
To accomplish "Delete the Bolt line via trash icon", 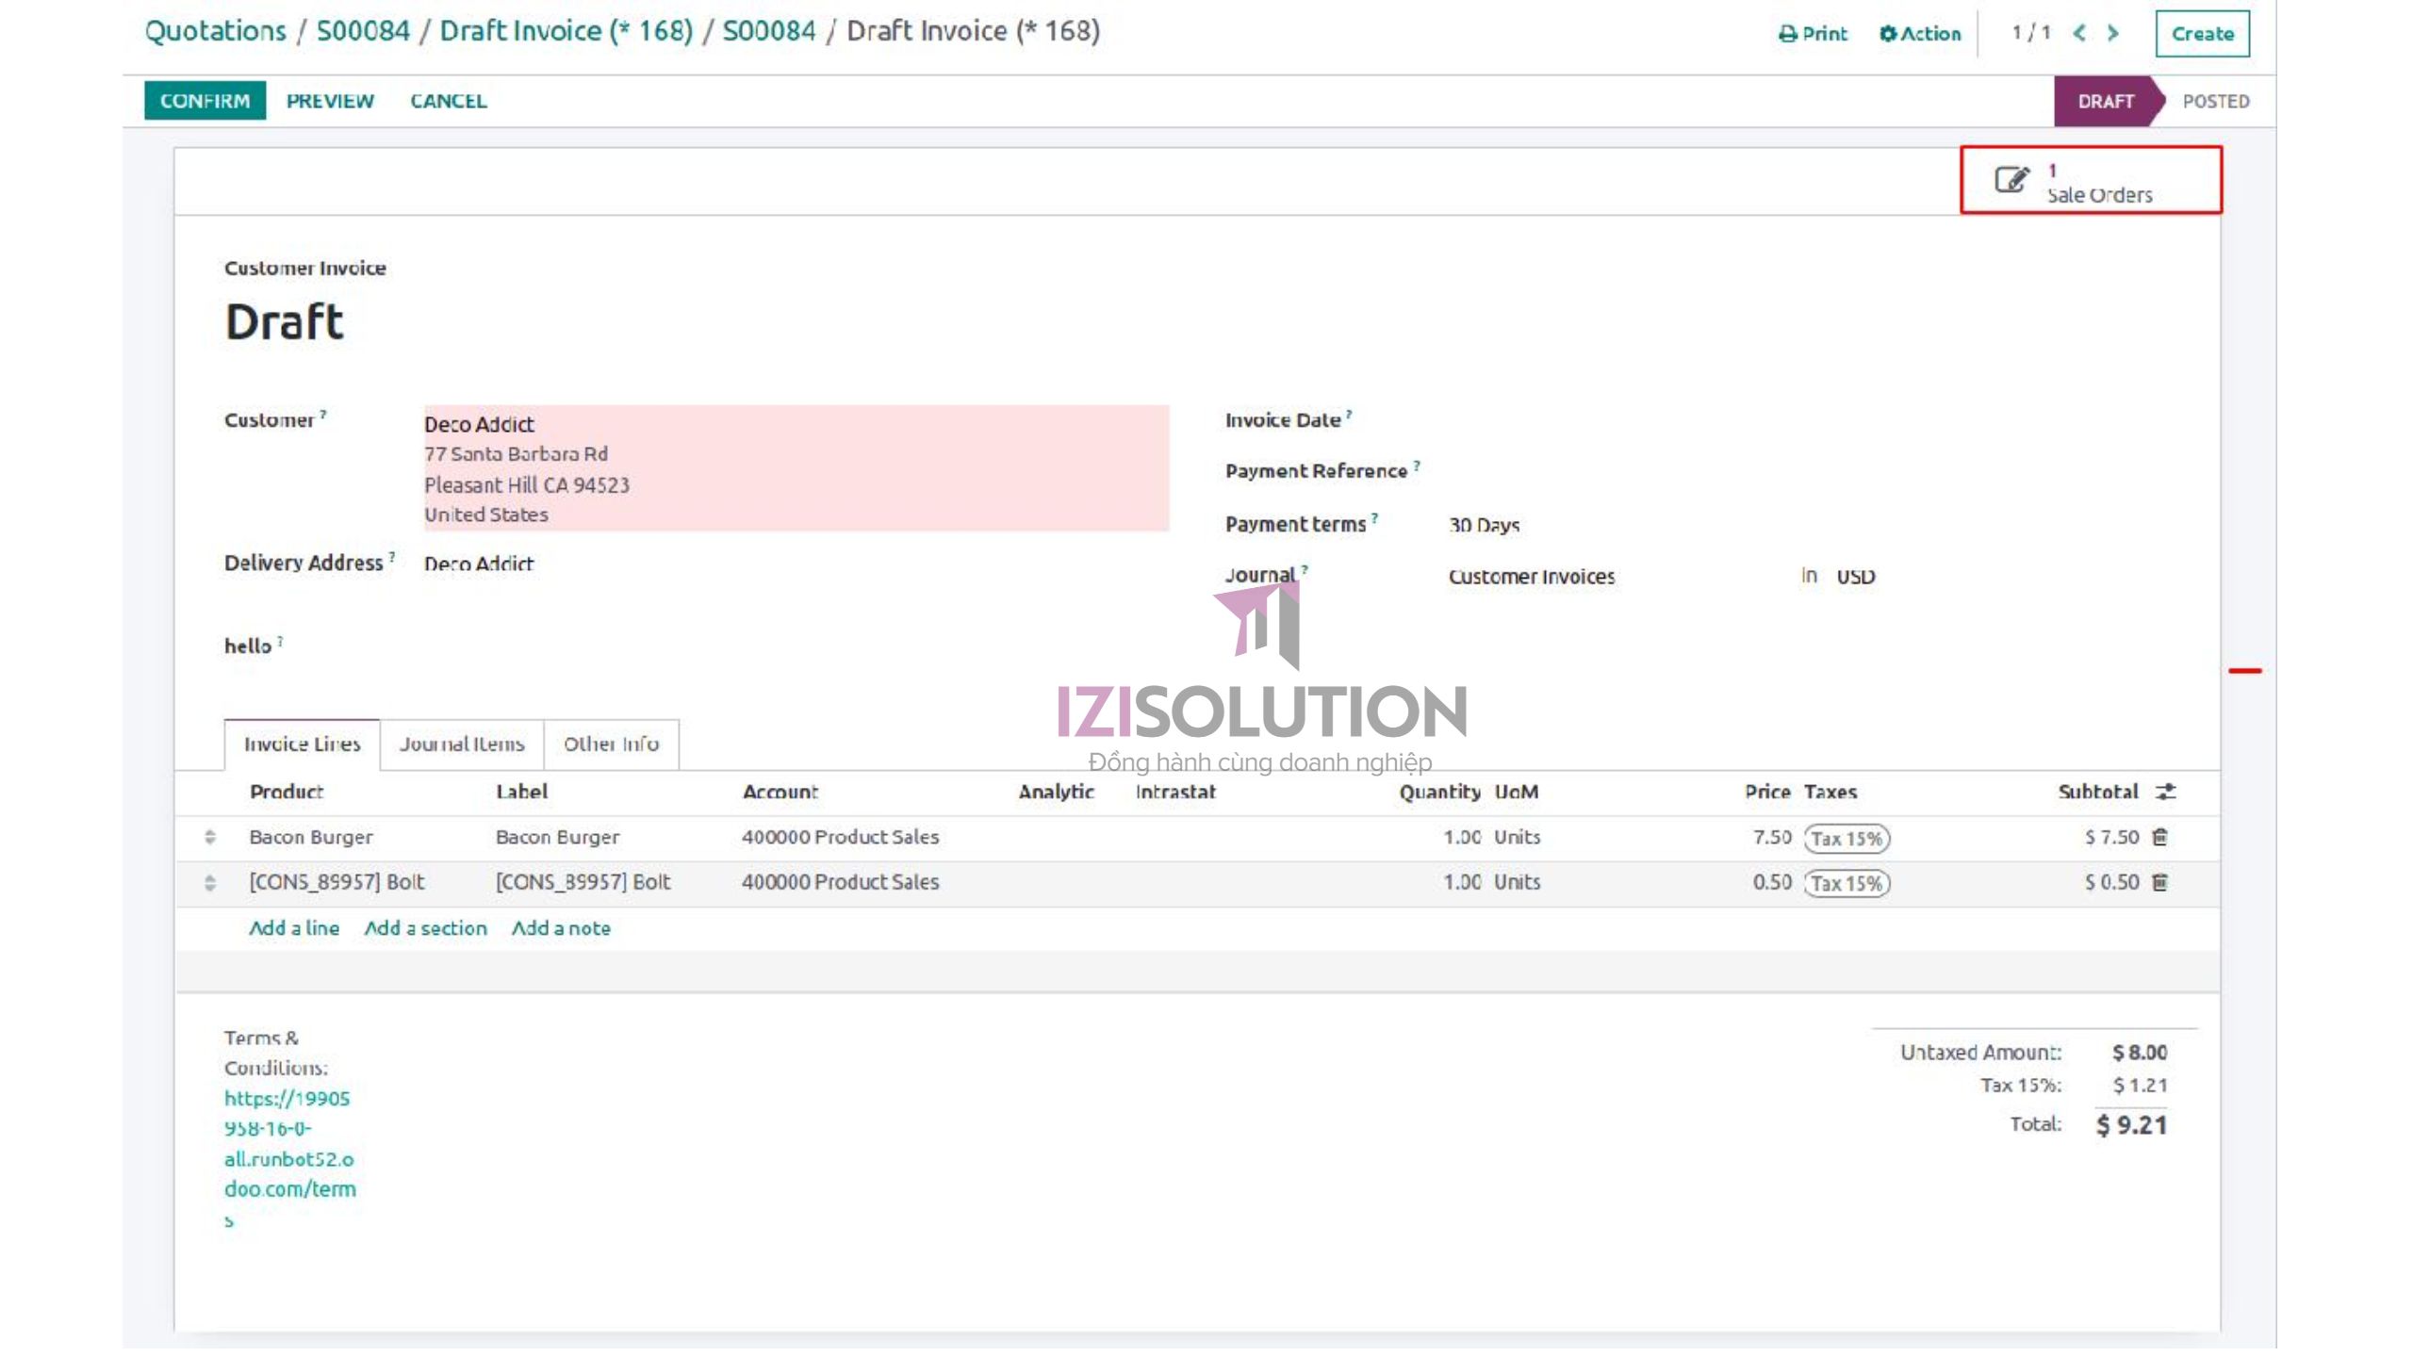I will [2162, 882].
